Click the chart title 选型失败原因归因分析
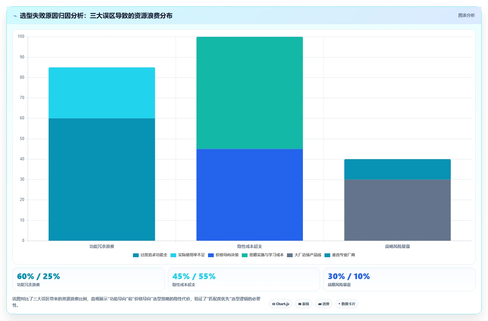This screenshot has height=321, width=488. [x=96, y=16]
